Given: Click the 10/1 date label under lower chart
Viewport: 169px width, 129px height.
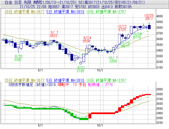Looking at the screenshot, I should pos(100,125).
